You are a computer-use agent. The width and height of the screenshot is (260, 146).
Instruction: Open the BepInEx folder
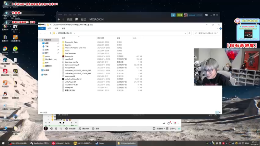tap(68, 45)
